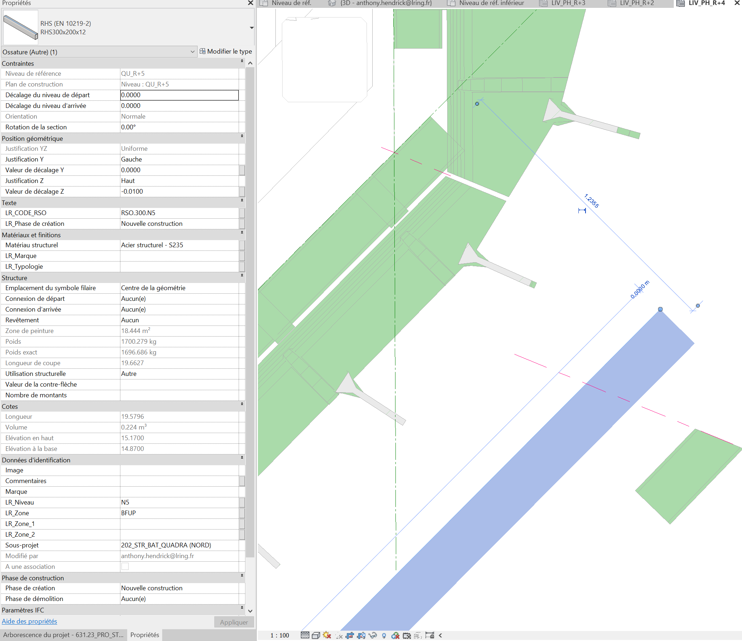The width and height of the screenshot is (742, 641).
Task: Enable Reveal Hidden Elements lightbulb
Action: click(384, 635)
